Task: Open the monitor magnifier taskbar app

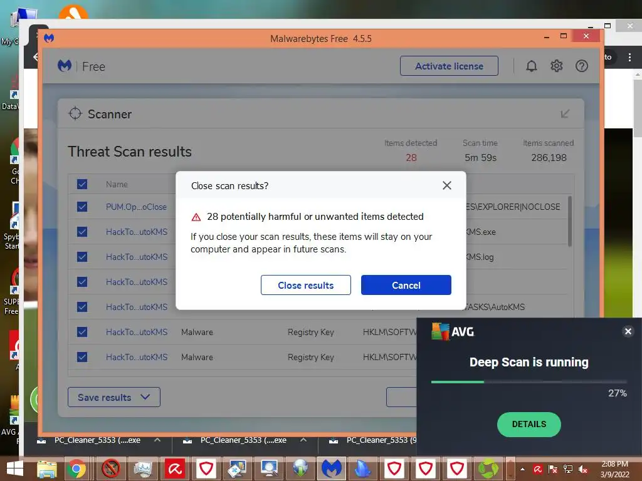Action: [x=269, y=468]
